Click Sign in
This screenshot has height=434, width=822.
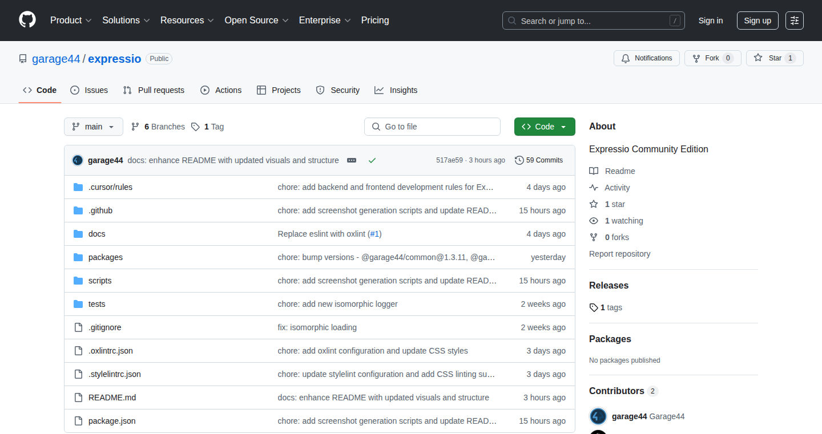point(711,21)
